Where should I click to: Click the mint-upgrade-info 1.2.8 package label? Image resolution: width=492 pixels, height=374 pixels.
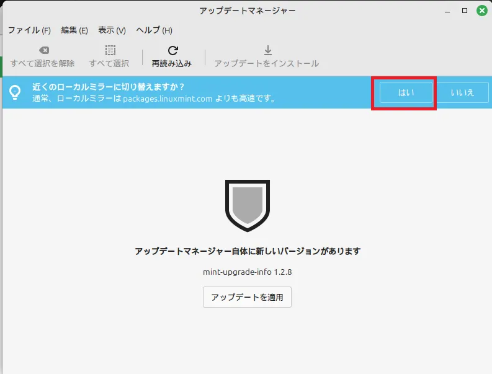247,272
